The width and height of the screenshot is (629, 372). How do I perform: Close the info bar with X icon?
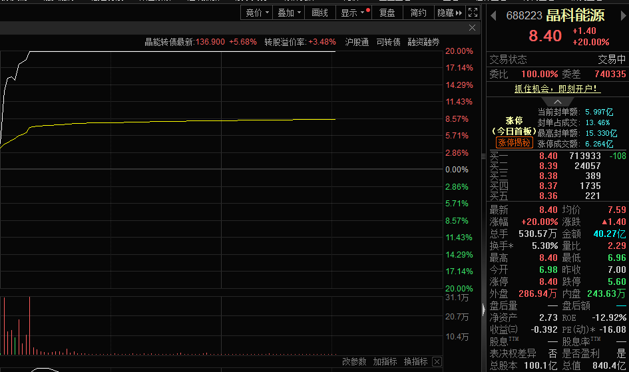coord(473,28)
